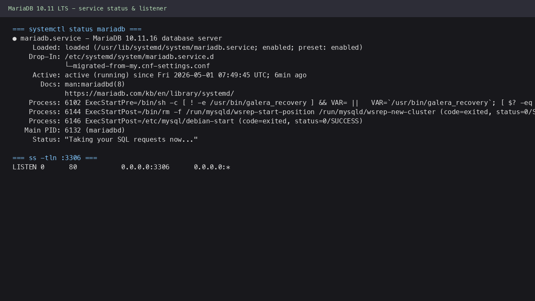Click the man:mariadbd(8) reference
Viewport: 535px width, 301px height.
[x=95, y=84]
